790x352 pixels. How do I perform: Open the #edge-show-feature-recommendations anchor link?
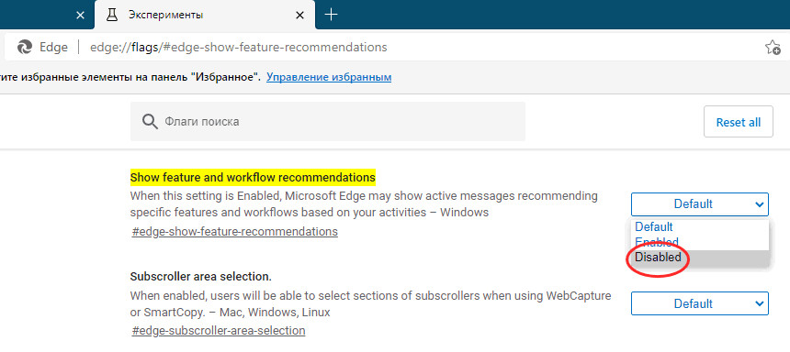tap(235, 232)
